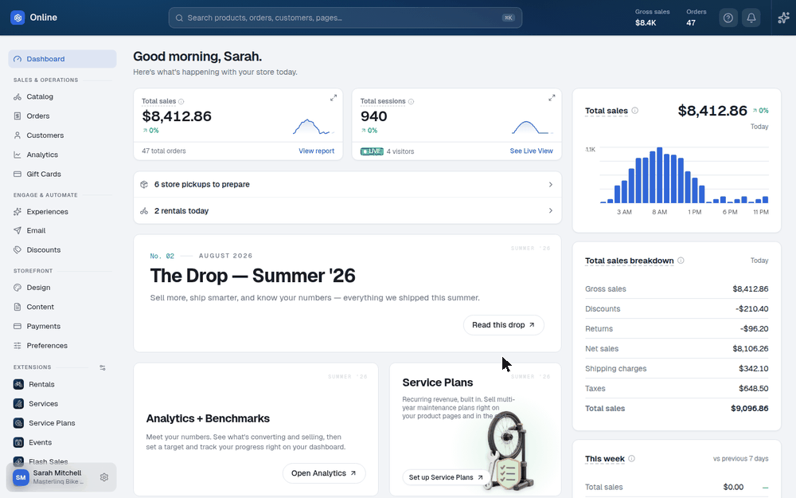Click the 47 total orders text
796x498 pixels.
(163, 151)
